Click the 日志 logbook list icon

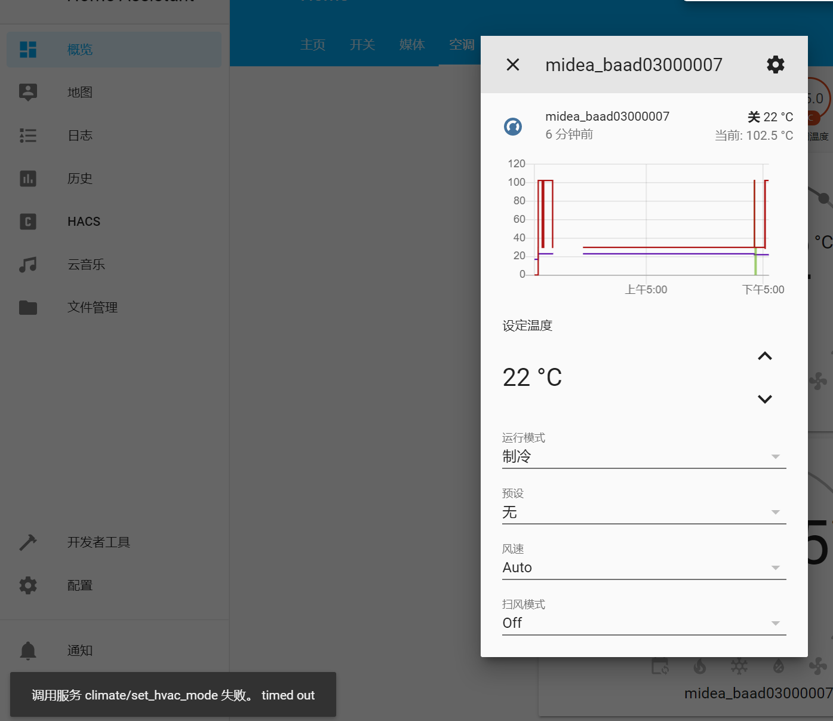tap(28, 136)
